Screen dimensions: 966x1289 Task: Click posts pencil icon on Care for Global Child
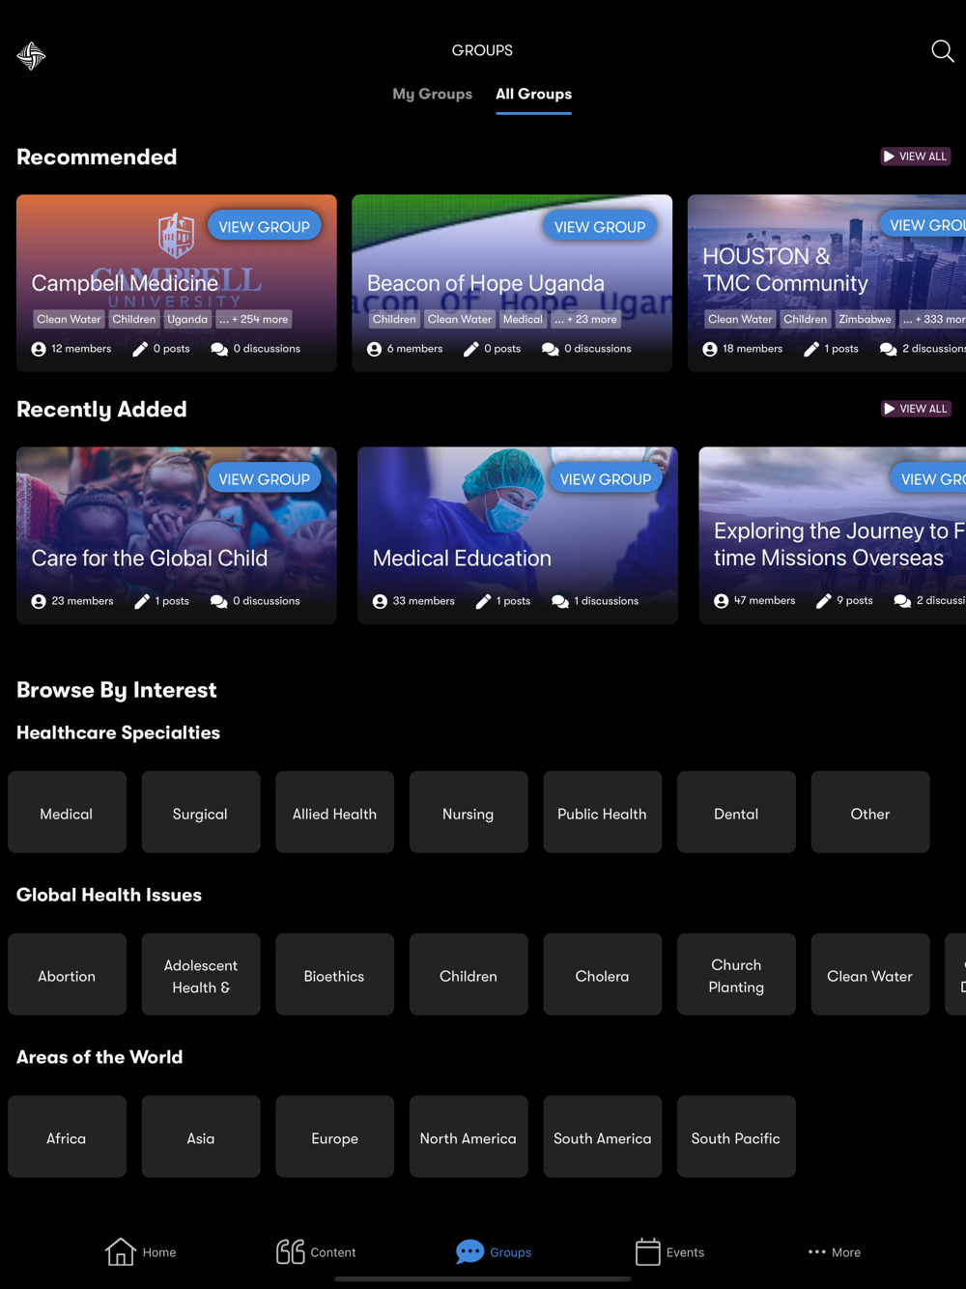[142, 601]
